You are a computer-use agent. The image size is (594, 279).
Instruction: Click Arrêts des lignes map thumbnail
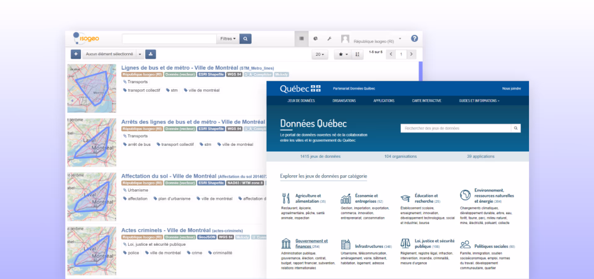pos(92,143)
